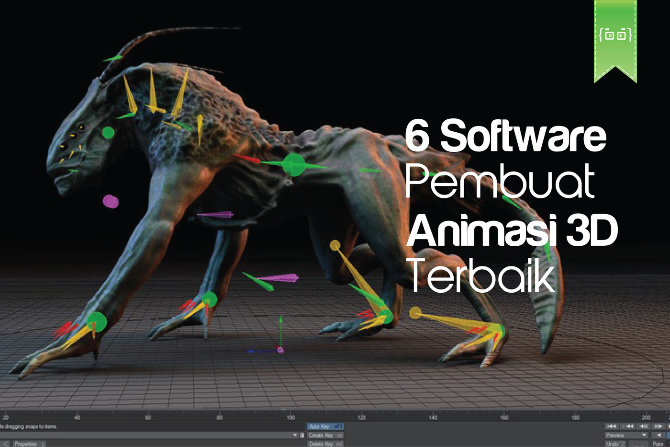
Task: Click the step-back-one-frame playback icon
Action: point(643,426)
